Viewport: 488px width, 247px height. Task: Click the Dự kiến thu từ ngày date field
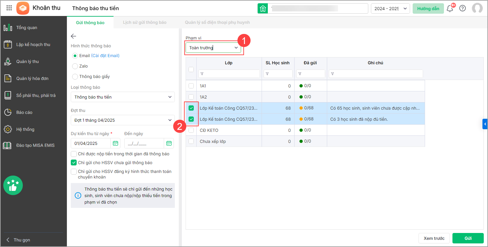[91, 143]
